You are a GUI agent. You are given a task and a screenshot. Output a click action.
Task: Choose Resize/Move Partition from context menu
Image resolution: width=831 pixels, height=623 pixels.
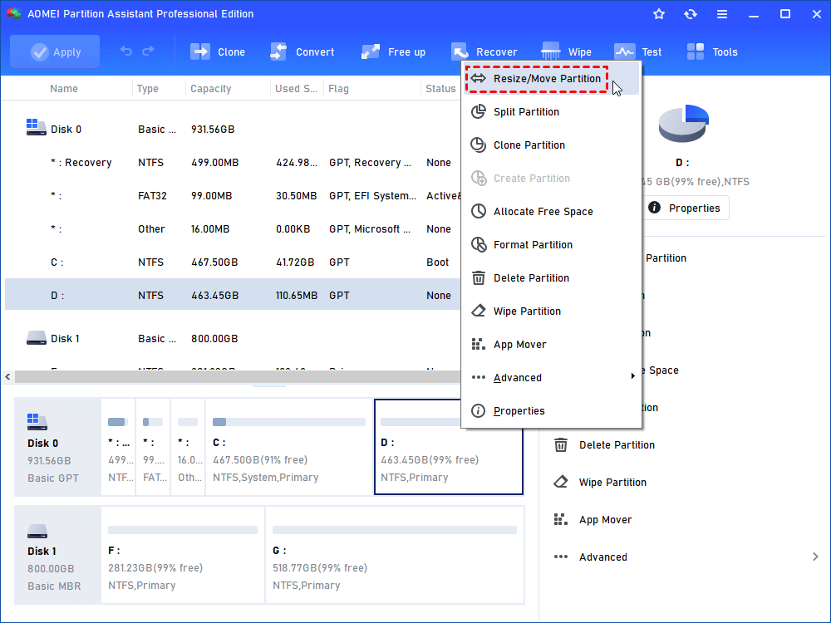click(551, 78)
